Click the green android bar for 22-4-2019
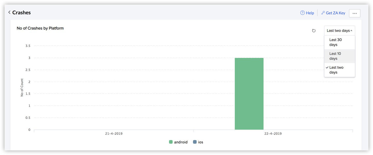Image resolution: width=373 pixels, height=155 pixels. tap(249, 94)
